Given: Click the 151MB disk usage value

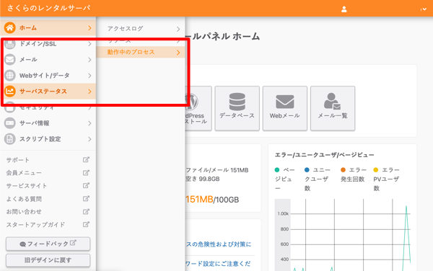Looking at the screenshot, I should point(199,200).
